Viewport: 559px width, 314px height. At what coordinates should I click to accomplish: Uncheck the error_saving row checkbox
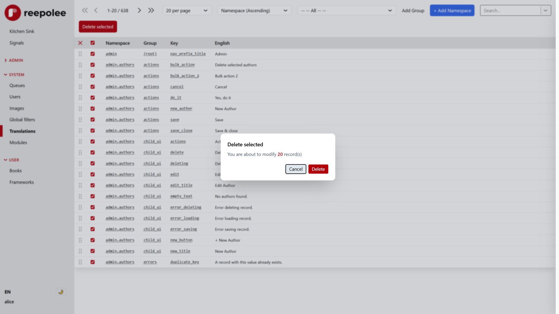coord(93,229)
